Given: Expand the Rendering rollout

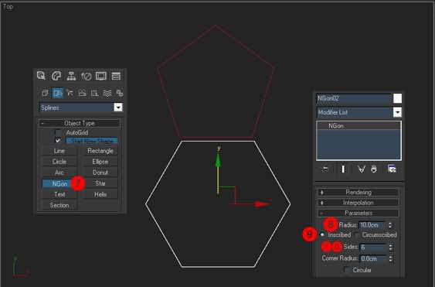Looking at the screenshot, I should (x=359, y=193).
